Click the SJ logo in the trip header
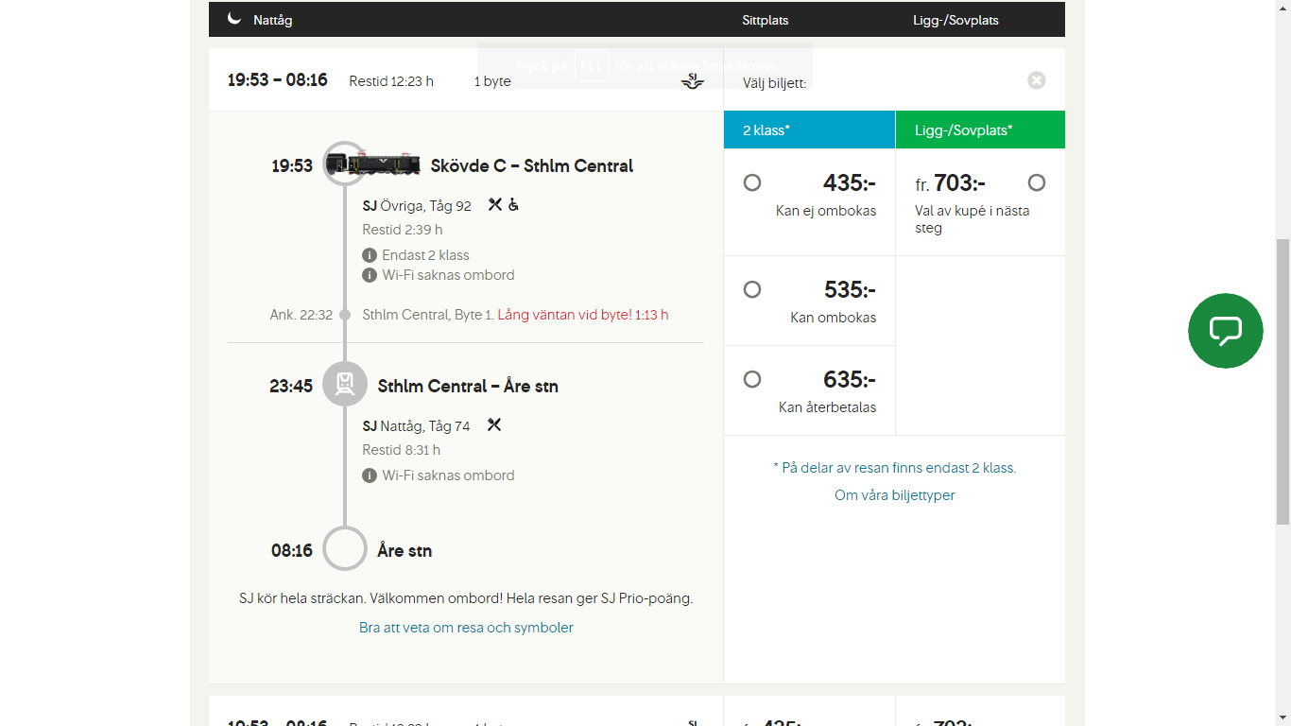 [x=693, y=81]
